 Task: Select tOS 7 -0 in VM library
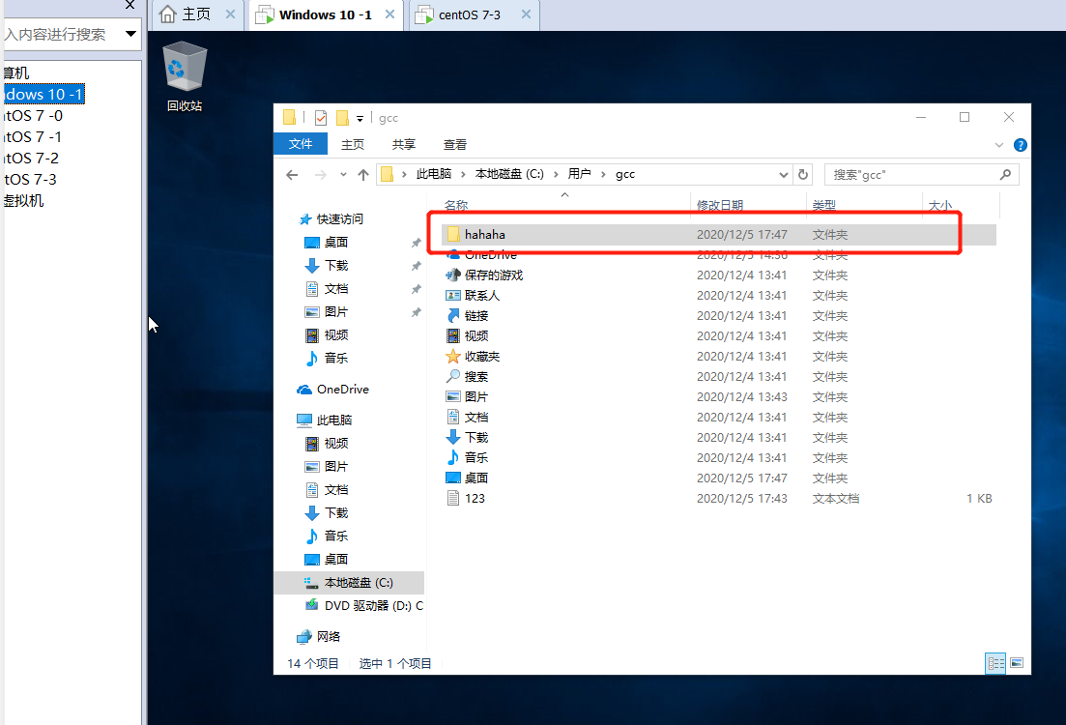click(33, 116)
